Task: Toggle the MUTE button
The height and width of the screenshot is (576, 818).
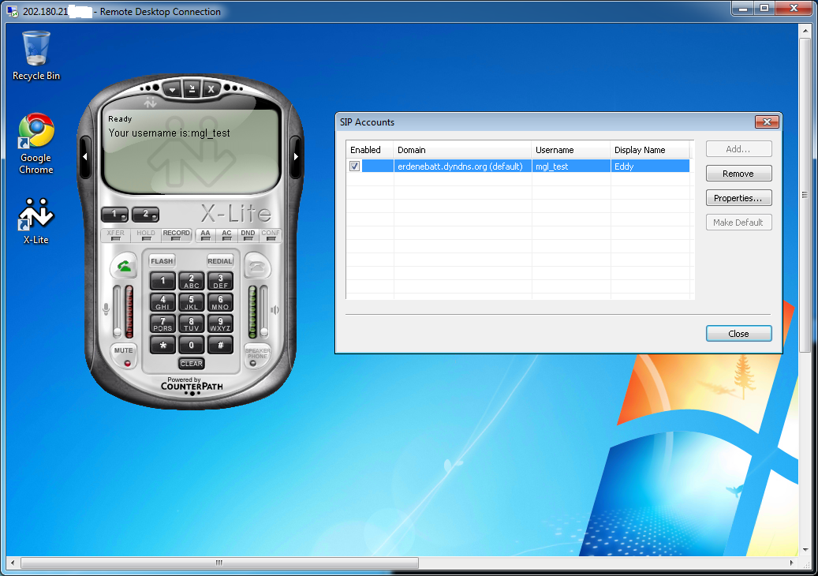Action: point(124,355)
